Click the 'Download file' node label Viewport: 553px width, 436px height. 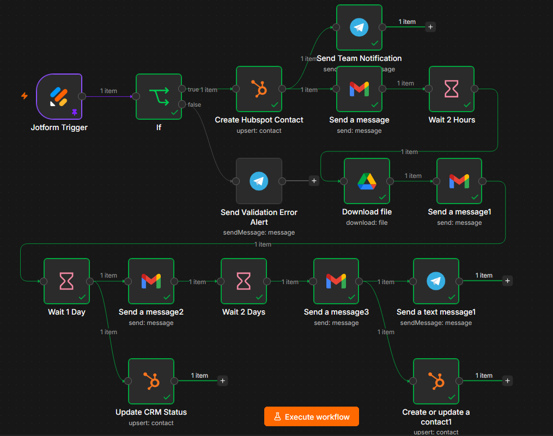coord(367,212)
